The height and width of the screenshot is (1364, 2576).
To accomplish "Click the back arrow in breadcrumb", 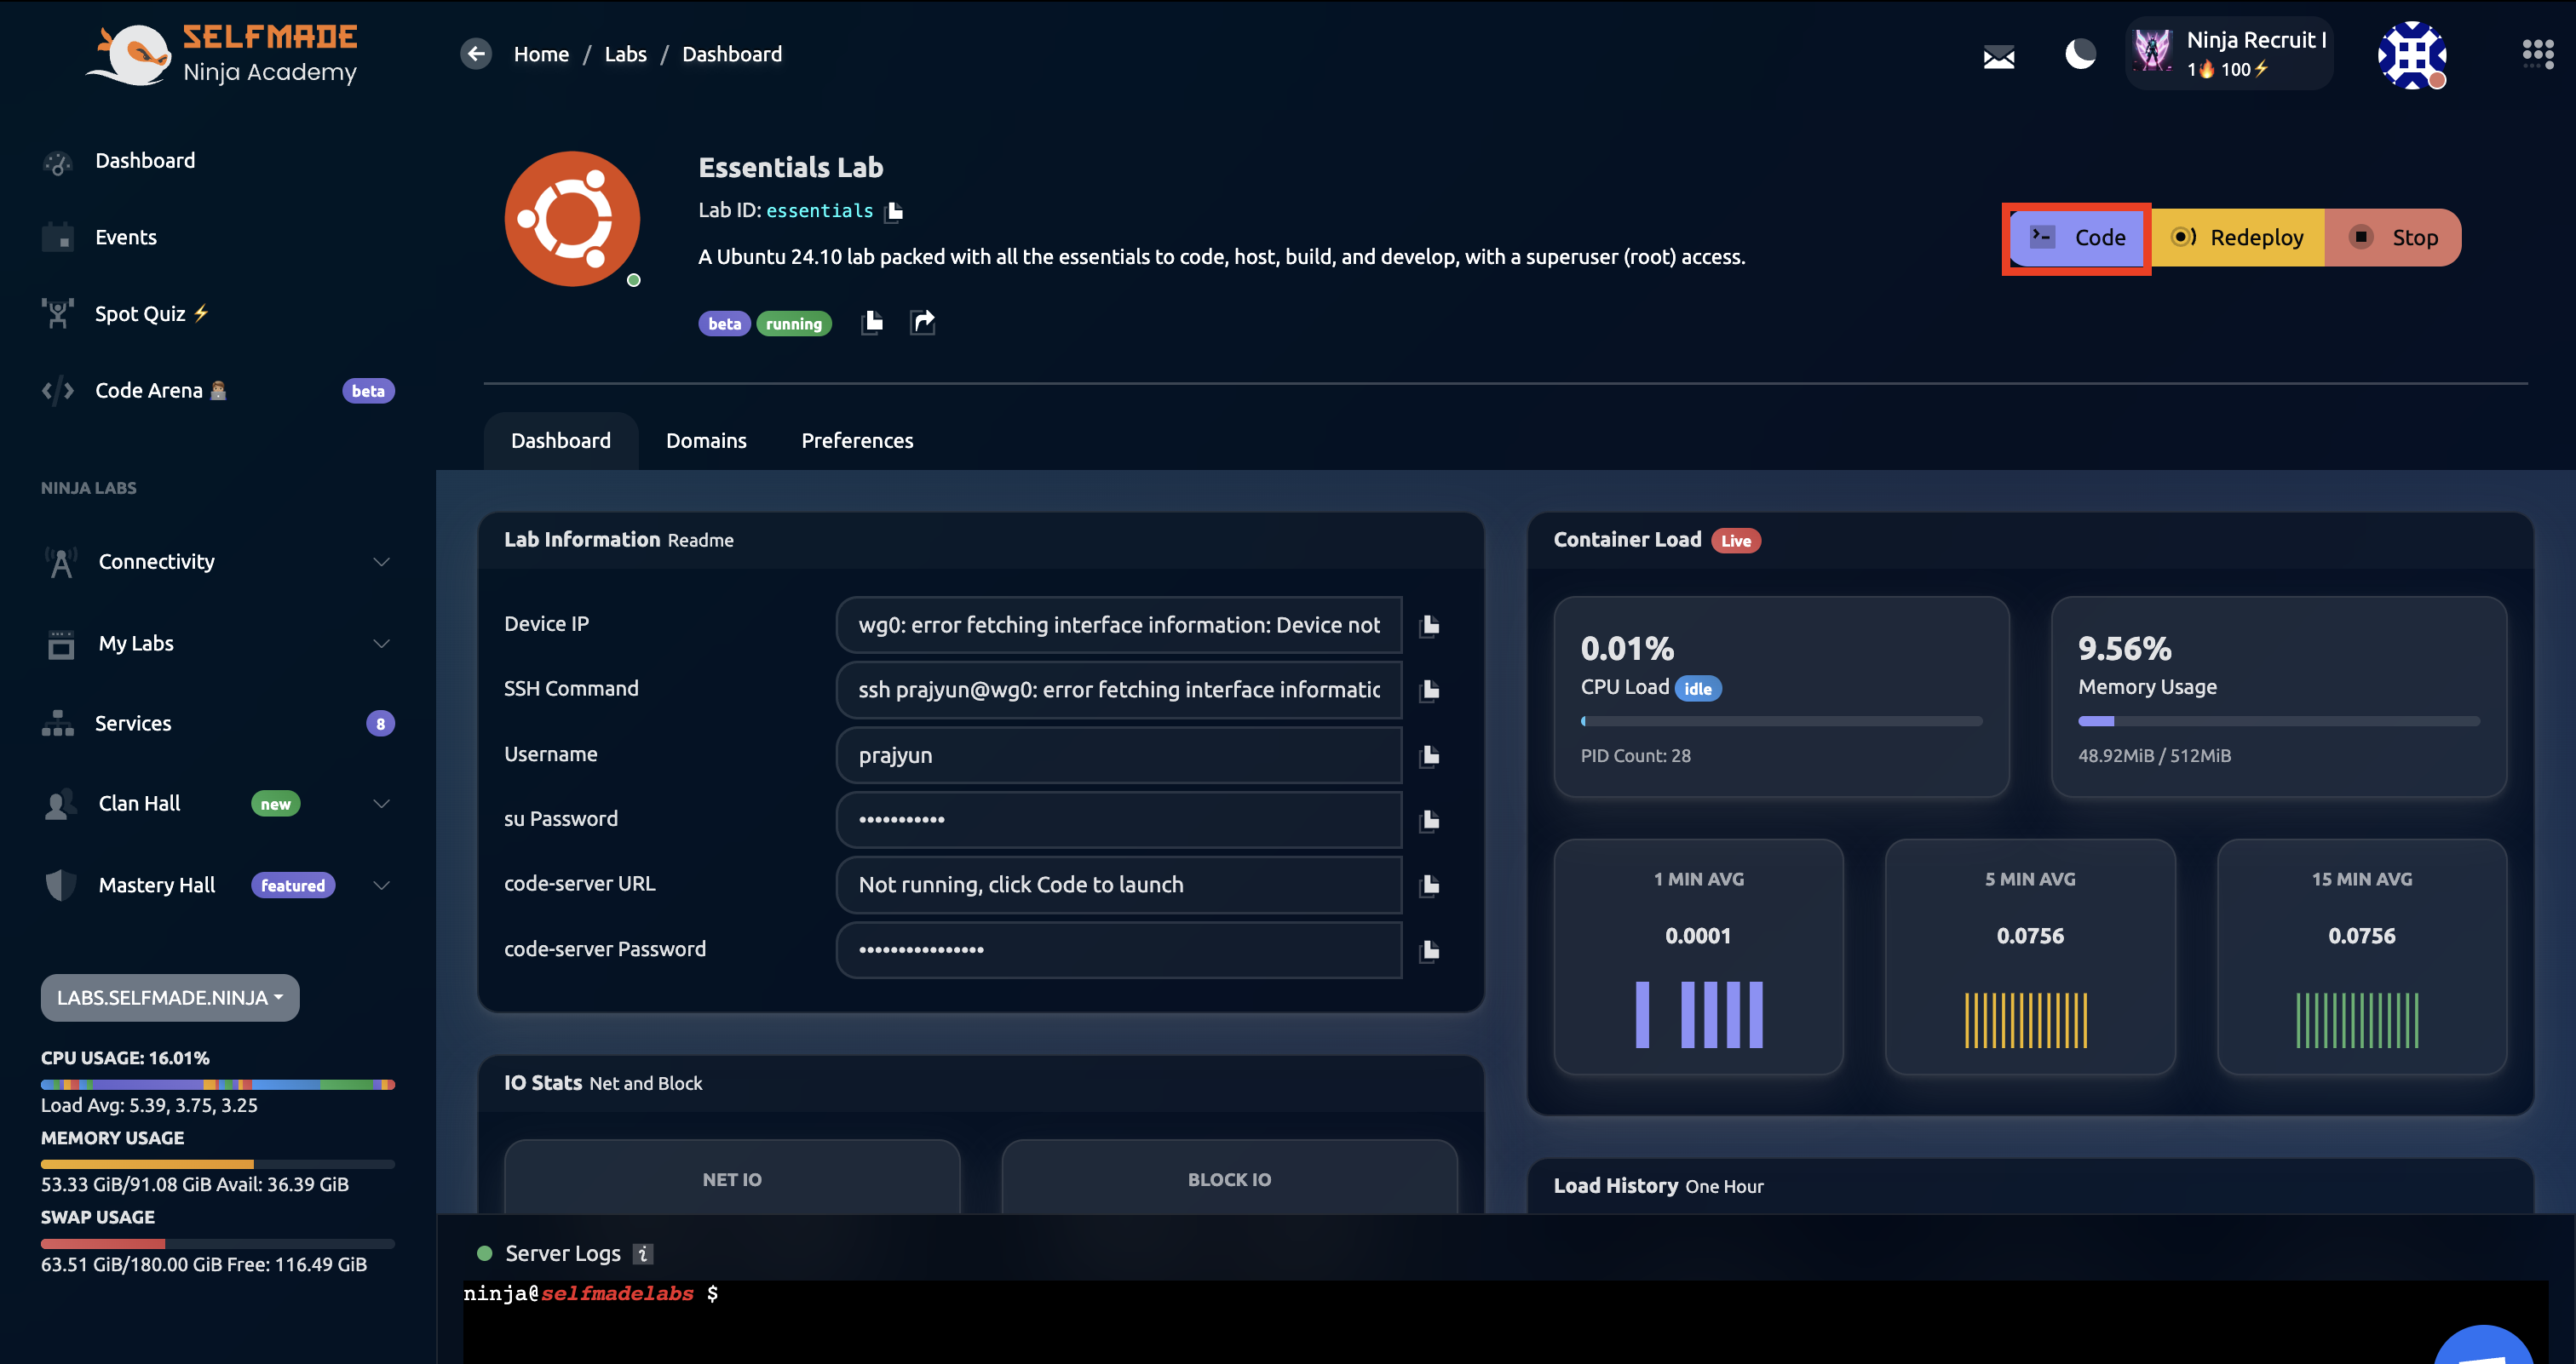I will 476,54.
